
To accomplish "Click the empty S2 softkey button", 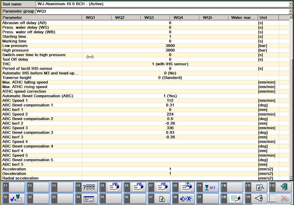I will tap(38, 199).
